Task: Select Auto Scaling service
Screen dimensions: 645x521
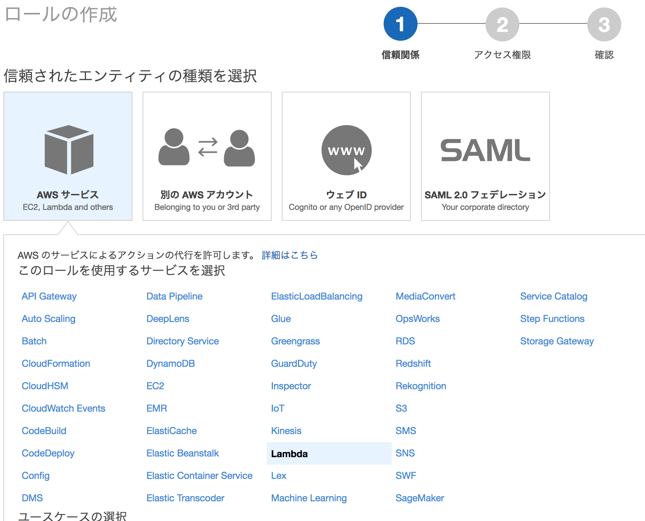Action: point(49,319)
